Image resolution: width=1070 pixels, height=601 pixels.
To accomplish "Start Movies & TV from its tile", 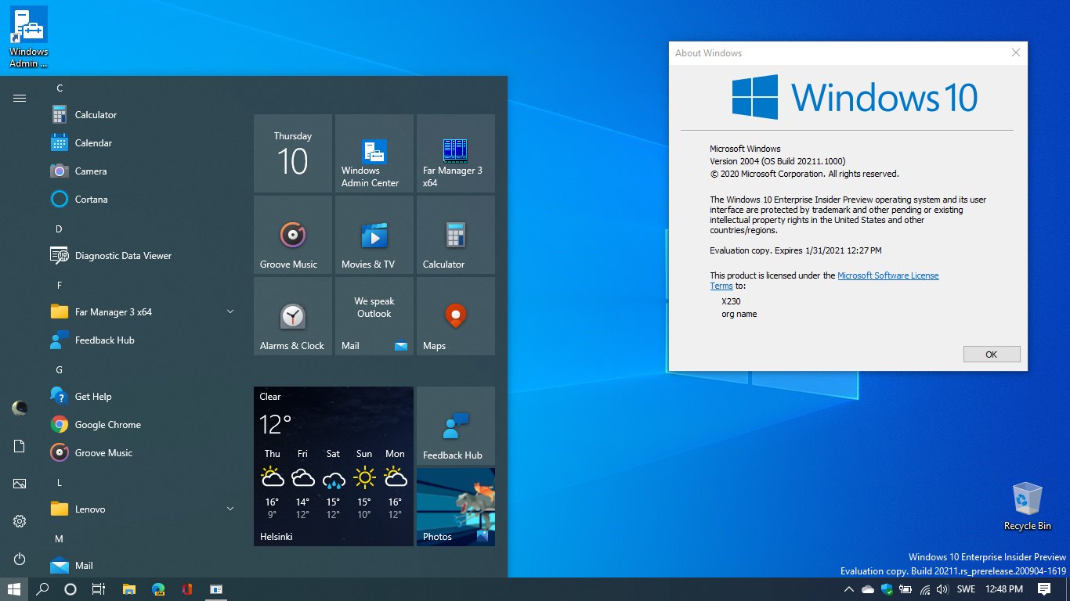I will pyautogui.click(x=374, y=235).
